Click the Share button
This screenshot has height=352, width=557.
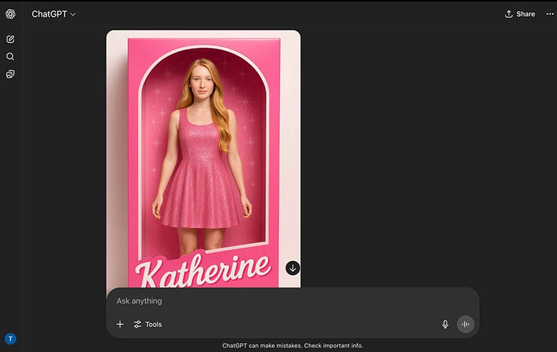[520, 14]
